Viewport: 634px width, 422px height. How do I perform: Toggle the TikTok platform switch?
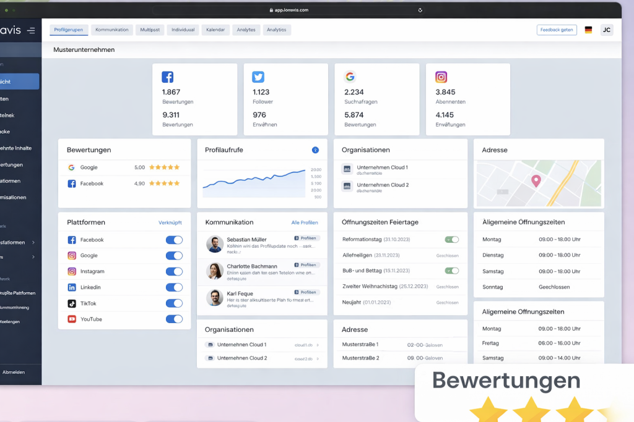click(x=174, y=303)
